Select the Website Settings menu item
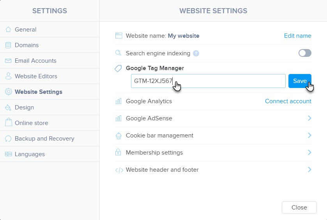 [x=49, y=92]
